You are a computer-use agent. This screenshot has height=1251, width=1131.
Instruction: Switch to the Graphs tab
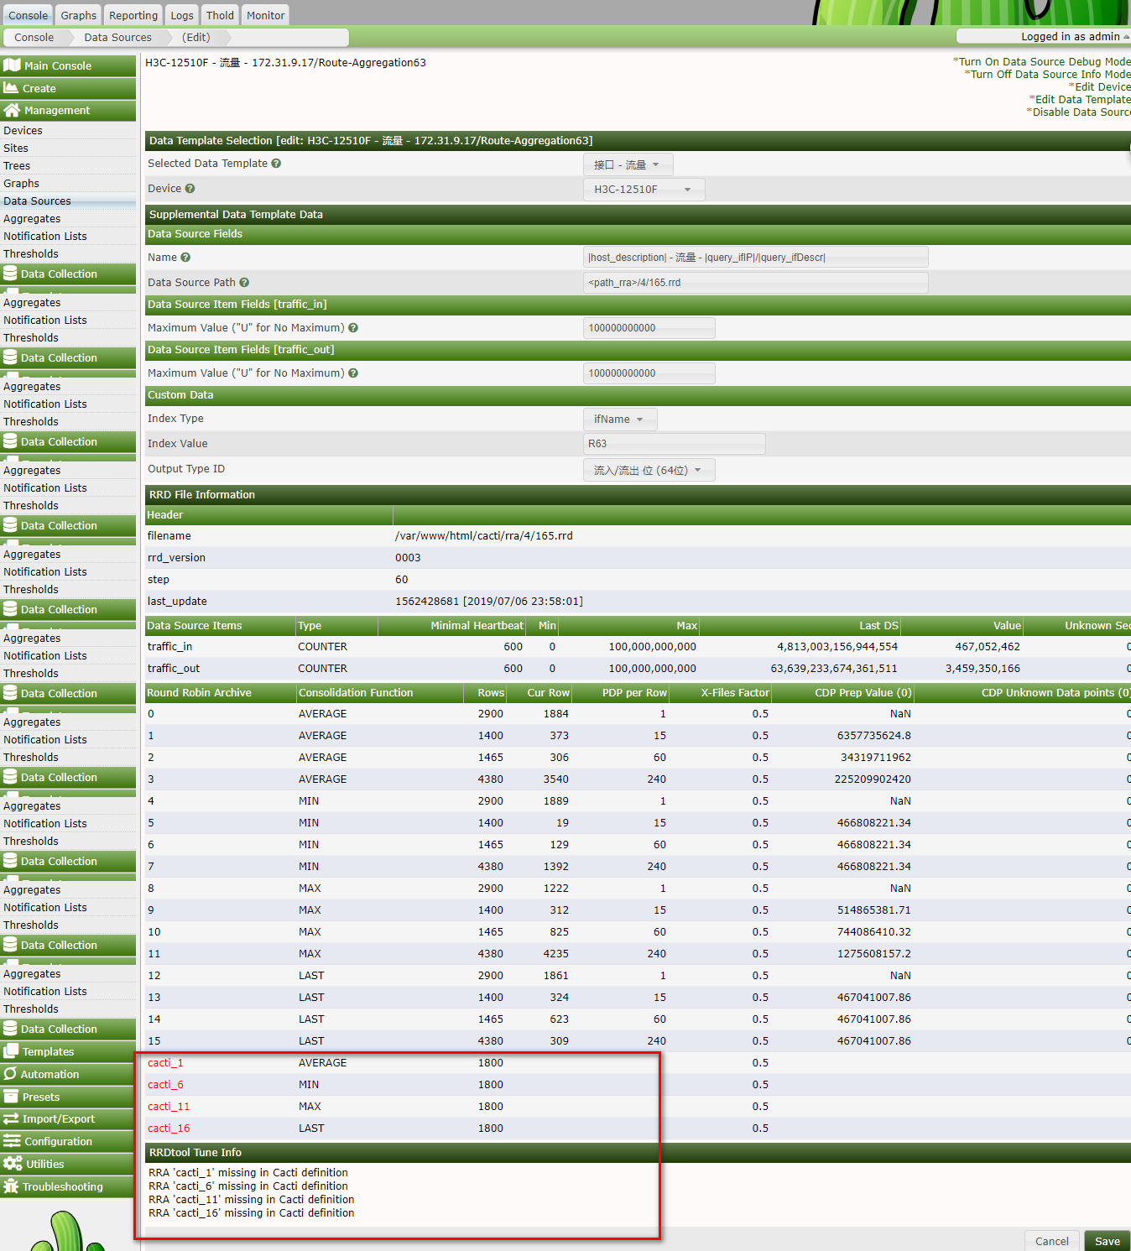77,14
